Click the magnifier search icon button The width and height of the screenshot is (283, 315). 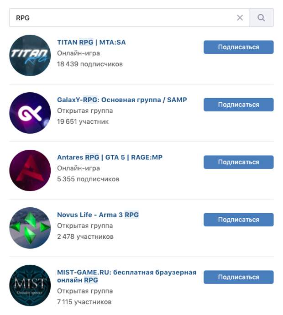point(261,18)
